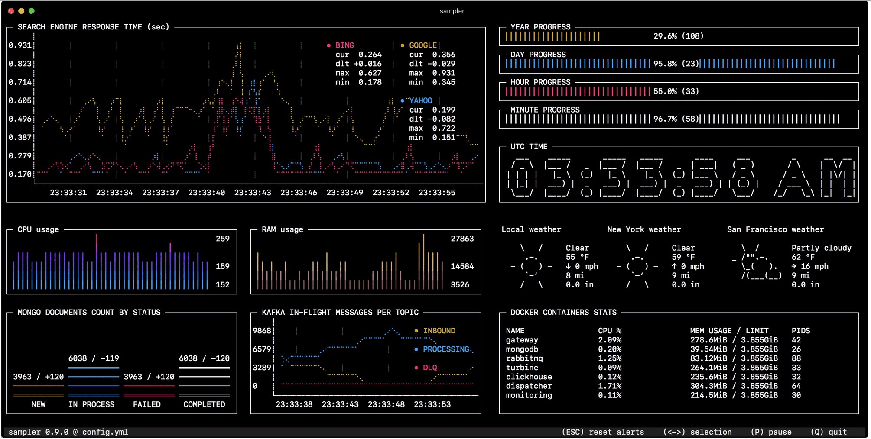Click the BING legend dot
871x439 pixels.
(x=329, y=45)
